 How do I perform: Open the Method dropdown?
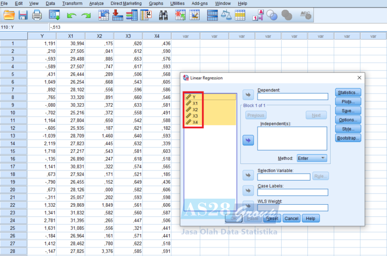[x=311, y=158]
